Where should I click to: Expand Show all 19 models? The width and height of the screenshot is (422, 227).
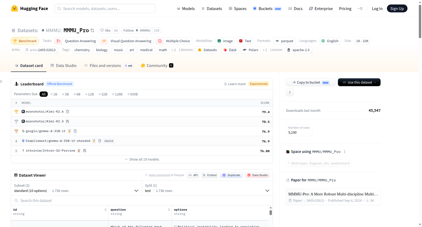click(x=142, y=159)
